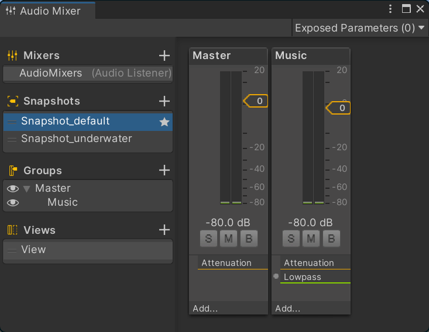Screen dimensions: 429x332
Task: Open Add effect menu on Master channel
Action: click(205, 309)
